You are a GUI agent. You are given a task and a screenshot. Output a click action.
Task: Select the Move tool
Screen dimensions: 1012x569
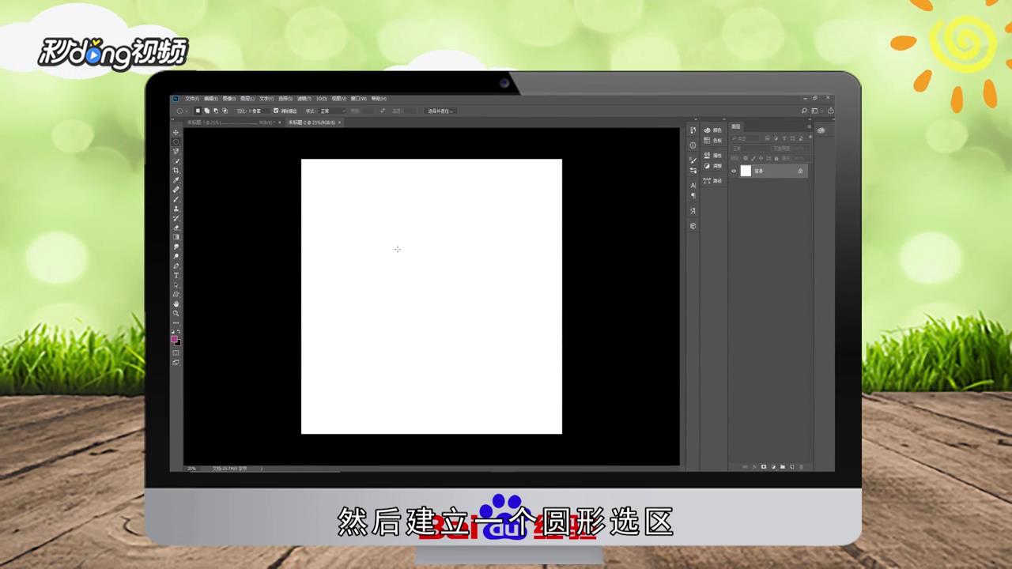tap(176, 132)
